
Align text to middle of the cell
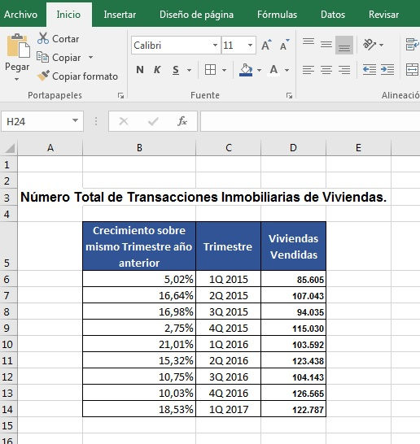[x=326, y=45]
